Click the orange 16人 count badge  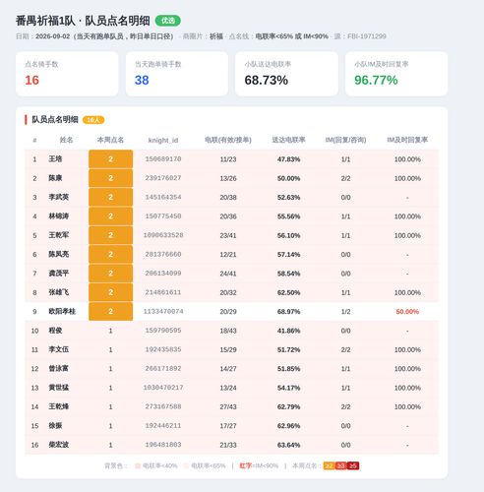tap(93, 120)
